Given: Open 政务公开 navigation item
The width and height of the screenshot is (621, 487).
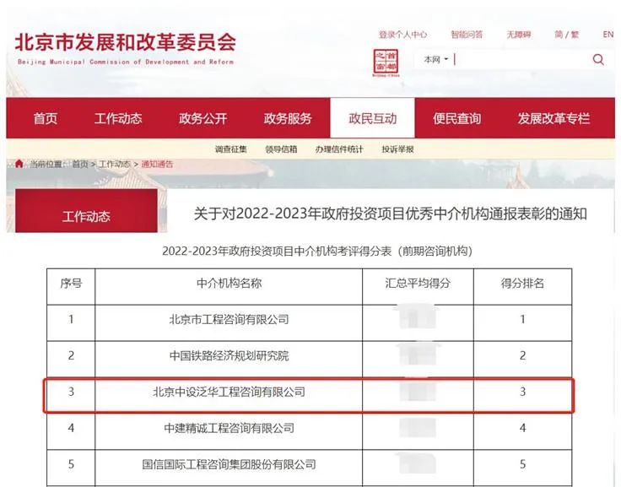Looking at the screenshot, I should click(x=202, y=118).
